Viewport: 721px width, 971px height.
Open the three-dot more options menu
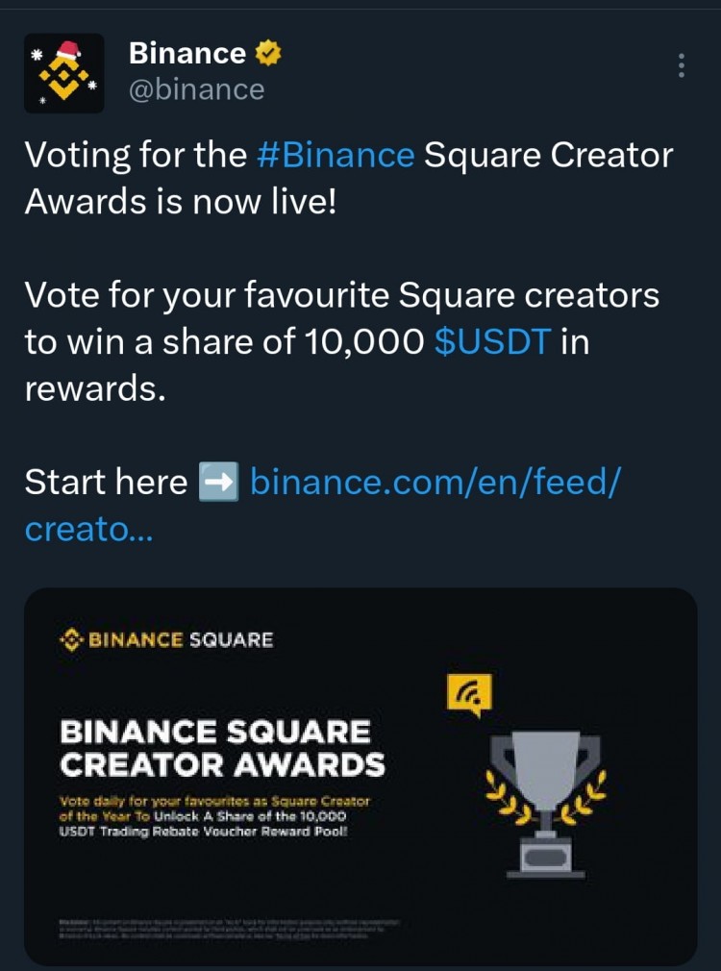click(x=681, y=66)
